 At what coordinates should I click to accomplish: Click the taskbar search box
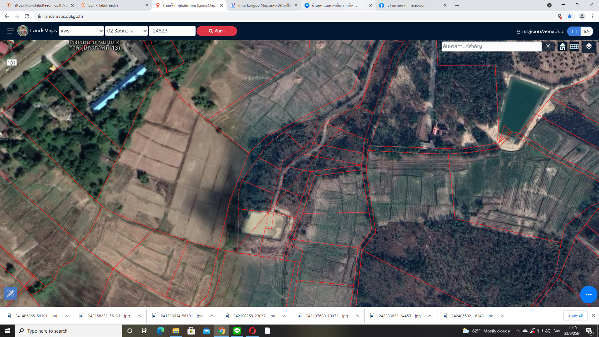coord(69,331)
